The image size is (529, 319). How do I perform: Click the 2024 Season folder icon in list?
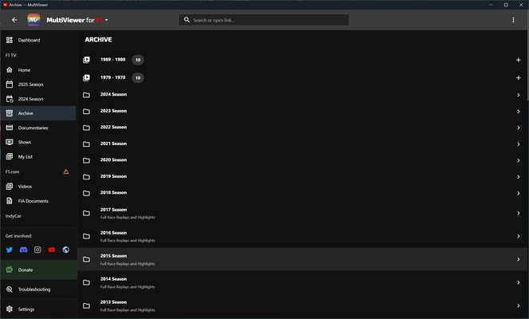pos(86,95)
